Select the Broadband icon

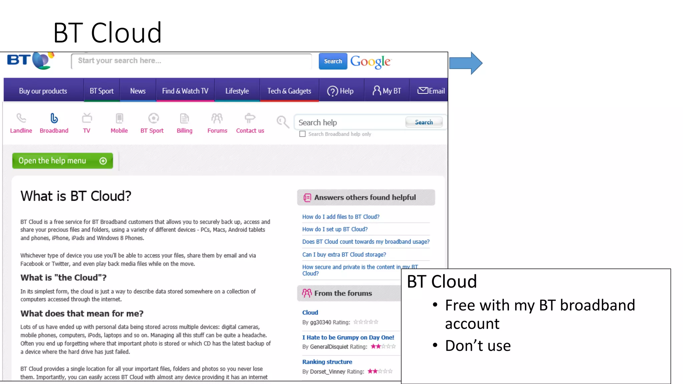tap(54, 118)
